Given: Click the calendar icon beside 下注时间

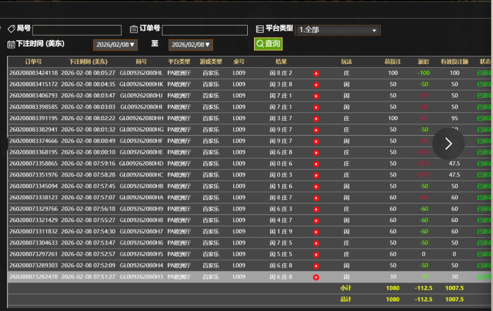Looking at the screenshot, I should tap(11, 44).
